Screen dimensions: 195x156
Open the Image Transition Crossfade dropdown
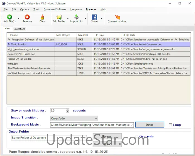point(74,118)
